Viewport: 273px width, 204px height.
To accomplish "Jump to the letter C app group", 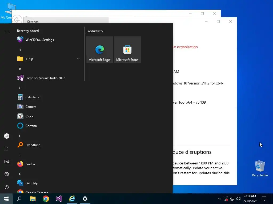I will coord(20,88).
